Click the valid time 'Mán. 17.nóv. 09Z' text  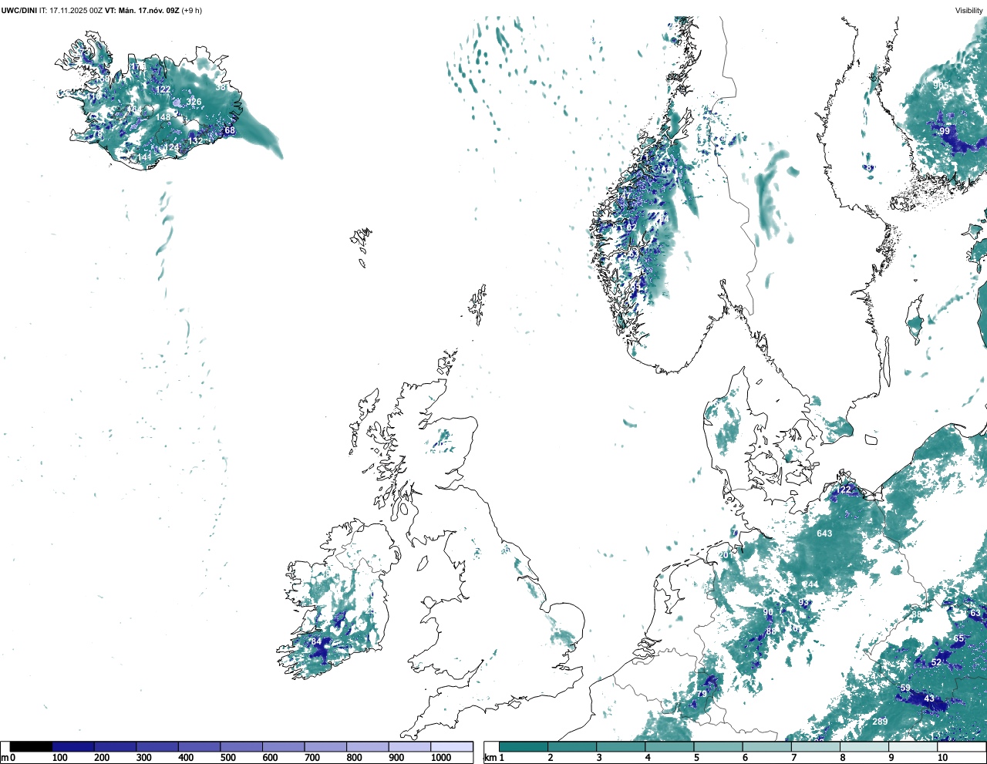(148, 10)
